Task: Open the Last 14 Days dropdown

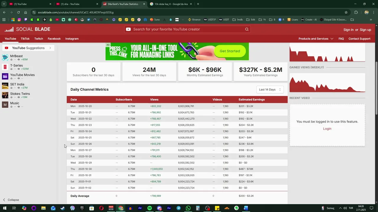Action: 270,90
